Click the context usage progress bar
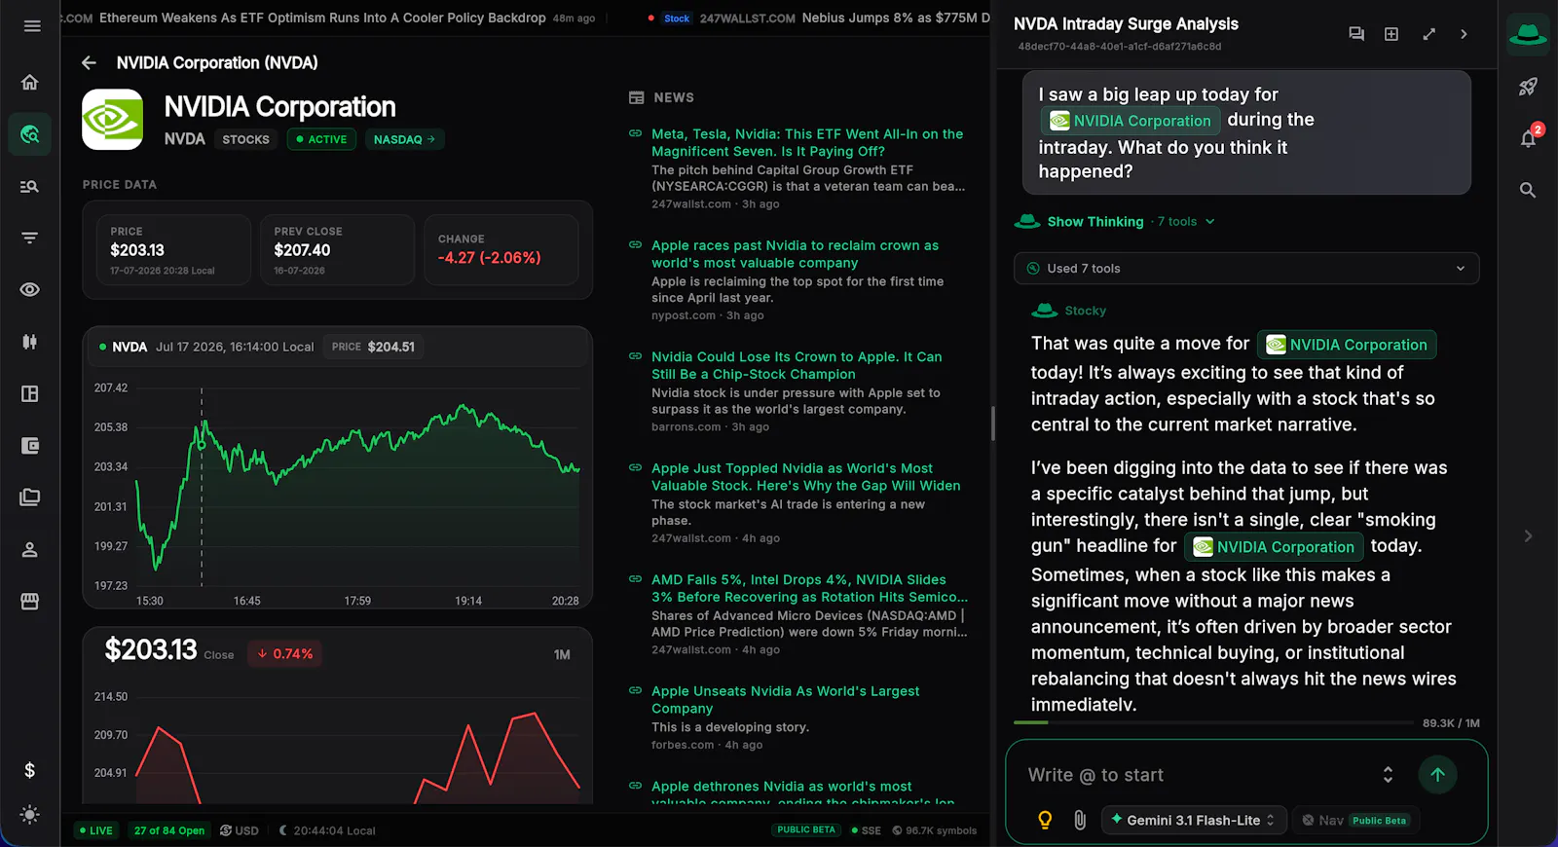 (1213, 722)
